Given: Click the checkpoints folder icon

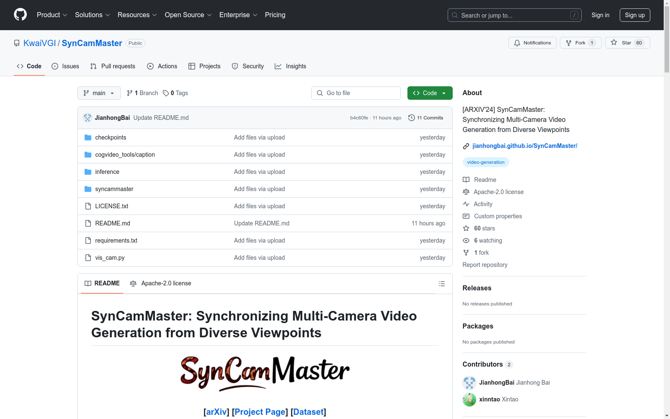Looking at the screenshot, I should (x=88, y=137).
